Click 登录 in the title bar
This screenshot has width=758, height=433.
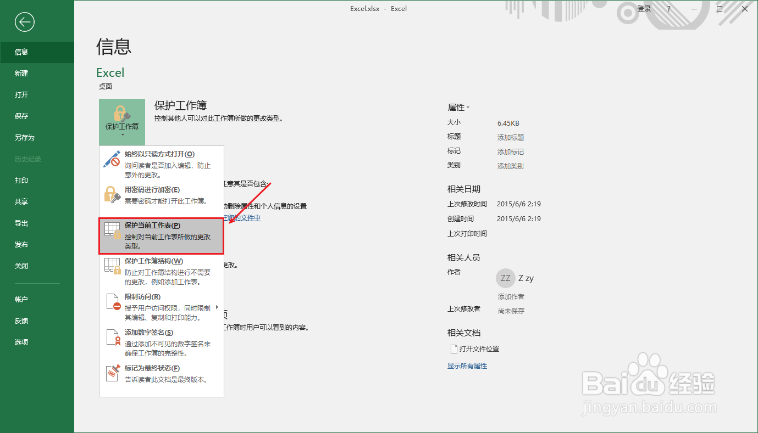point(644,9)
